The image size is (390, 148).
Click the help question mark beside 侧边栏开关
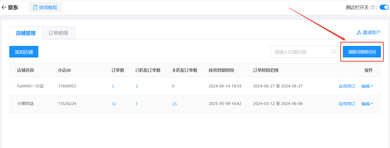point(372,7)
